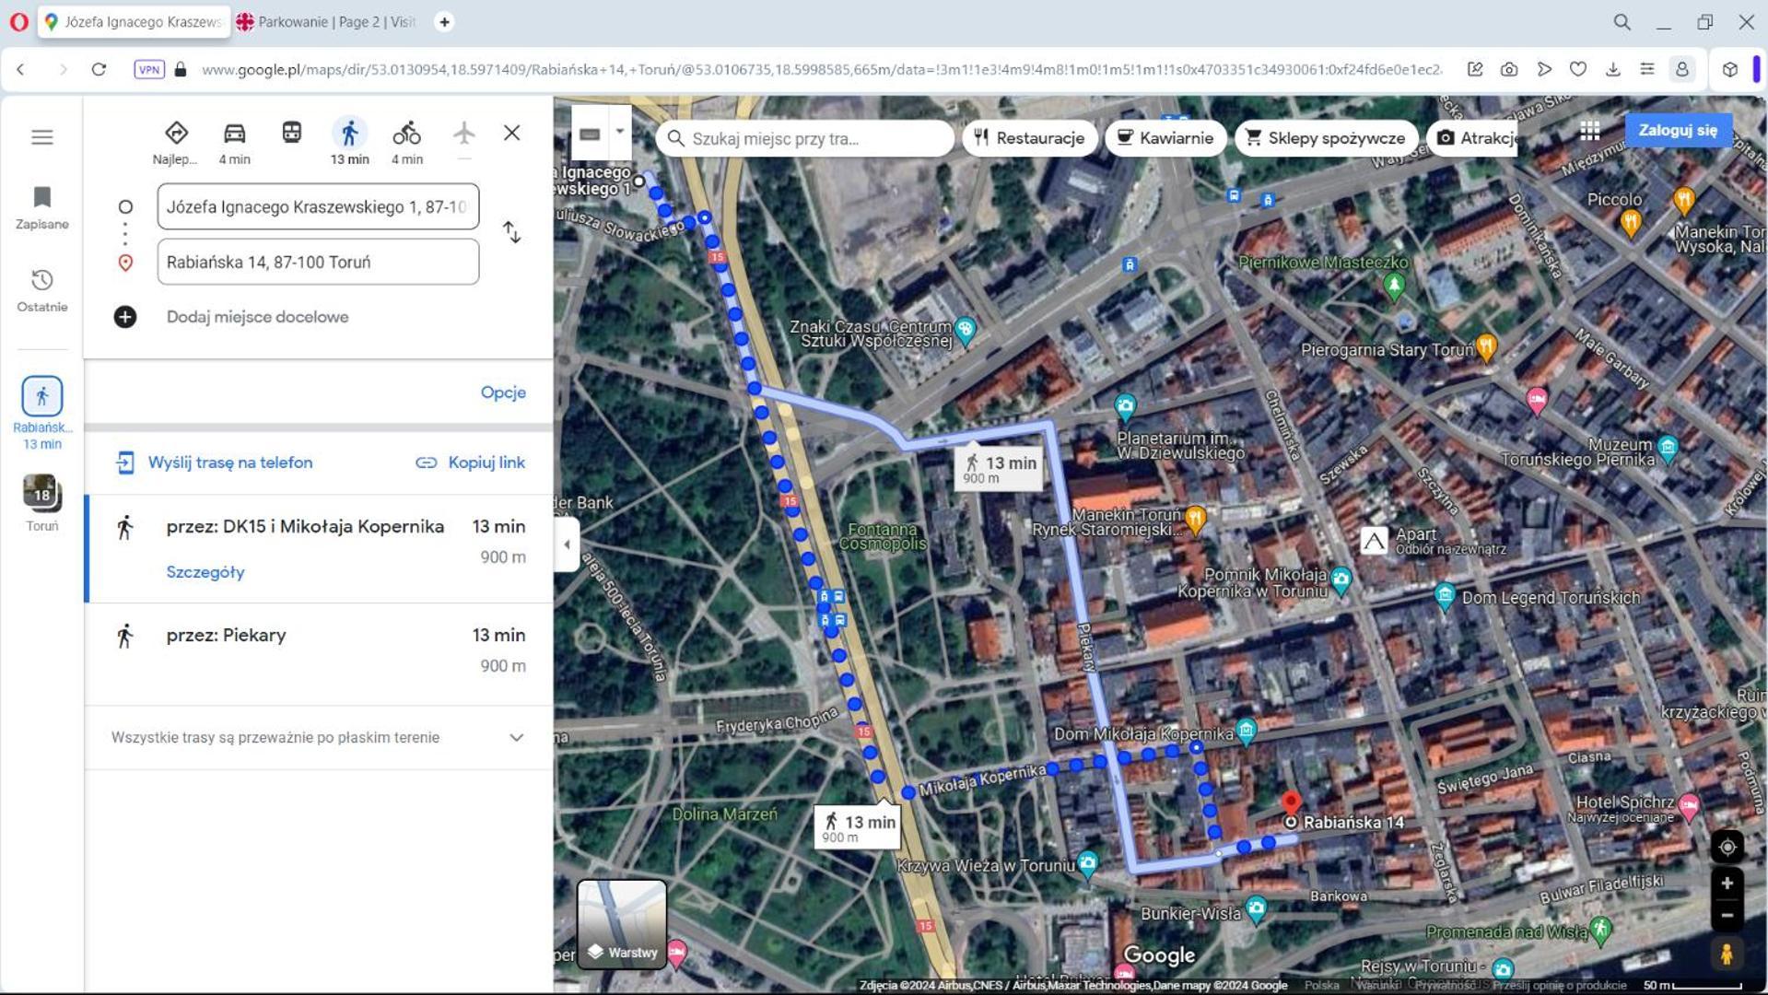This screenshot has width=1768, height=995.
Task: Open Szczegóły for the first route
Action: (x=205, y=572)
